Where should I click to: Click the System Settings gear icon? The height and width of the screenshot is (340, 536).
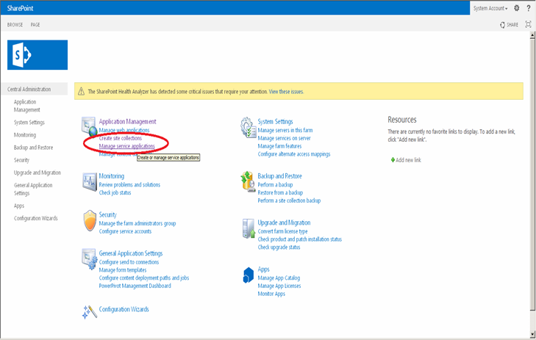(248, 127)
